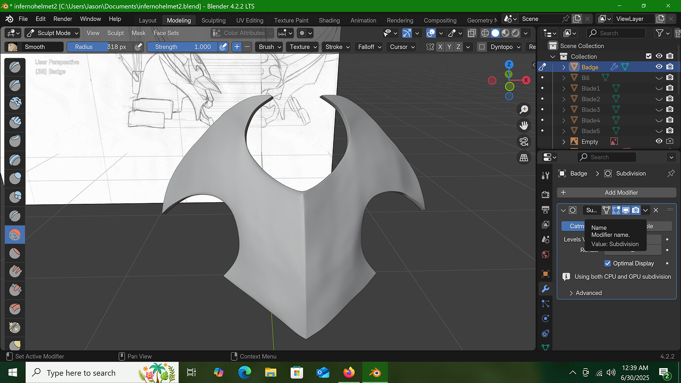Image resolution: width=681 pixels, height=383 pixels.
Task: Remove the Subdivision modifier with X
Action: pos(656,210)
